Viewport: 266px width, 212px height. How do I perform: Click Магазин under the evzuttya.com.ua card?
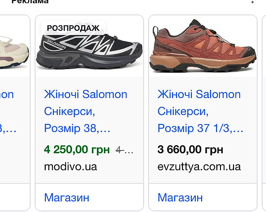pos(180,197)
